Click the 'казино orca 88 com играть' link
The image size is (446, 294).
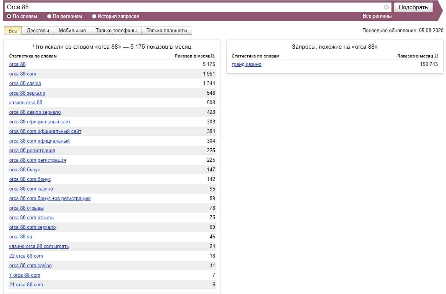(39, 246)
